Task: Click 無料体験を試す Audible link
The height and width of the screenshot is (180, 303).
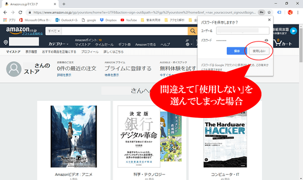Action: click(x=178, y=68)
